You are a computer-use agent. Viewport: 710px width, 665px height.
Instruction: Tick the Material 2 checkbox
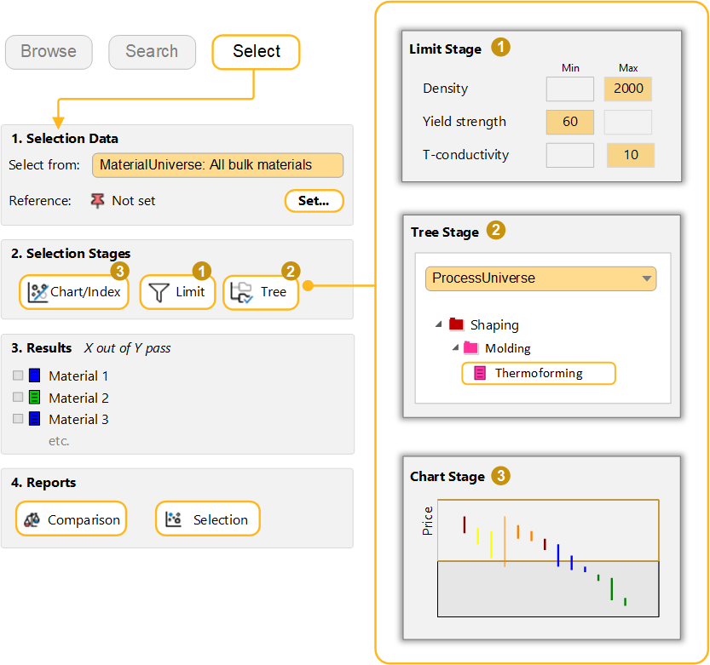pos(18,398)
